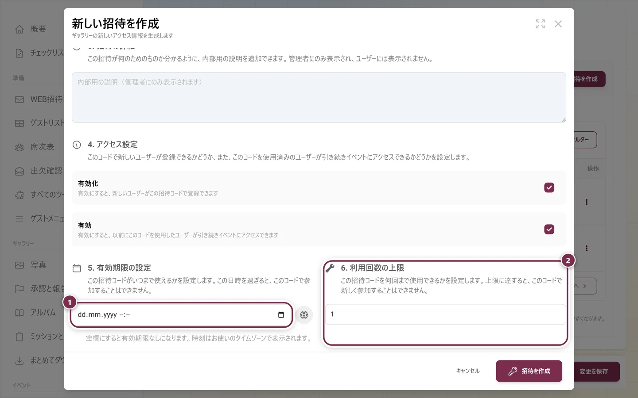
Task: Click the next-page chevron in background pagination
Action: click(585, 286)
